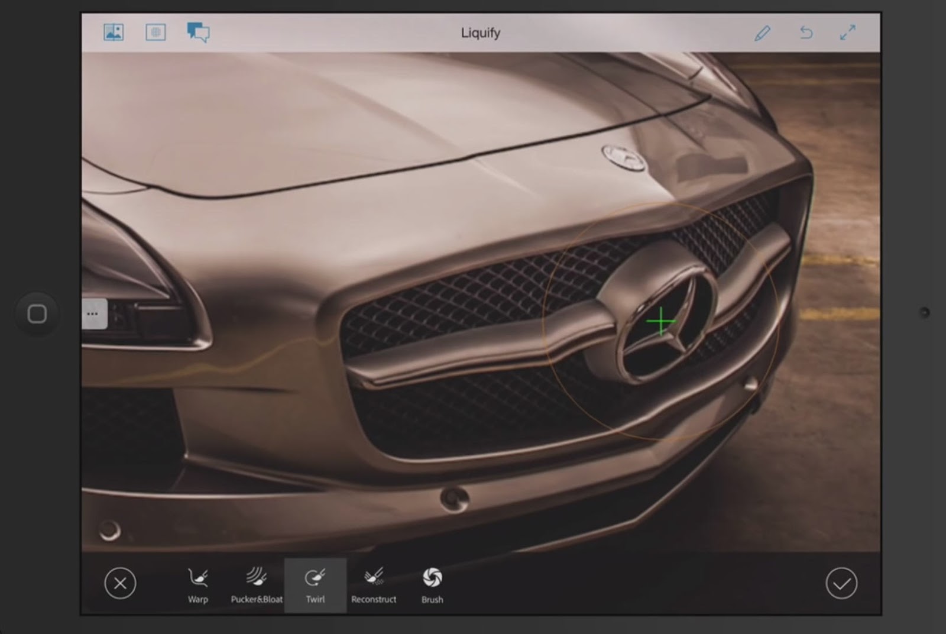Confirm Liquify changes with the checkmark
Screen dimensions: 946x634
coord(841,583)
